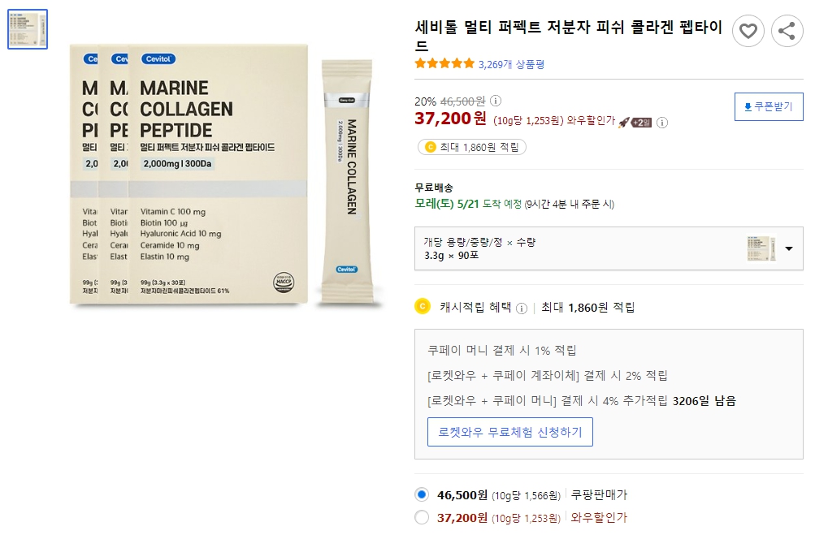Viewport: 815px width, 535px height.
Task: Click the yellow C cash icon on 적립 badge
Action: (429, 146)
